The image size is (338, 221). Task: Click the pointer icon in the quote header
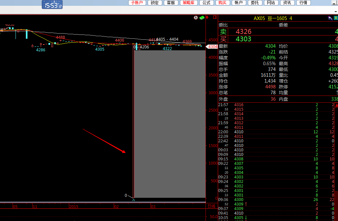(x=330, y=18)
